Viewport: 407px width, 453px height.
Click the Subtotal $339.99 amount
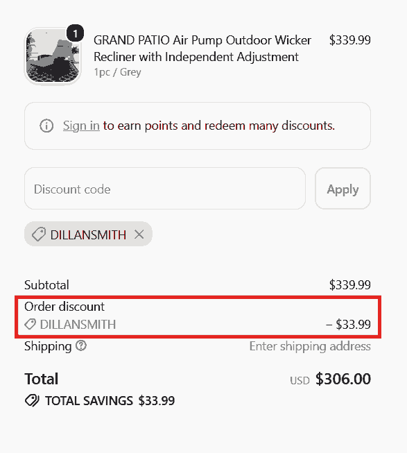pyautogui.click(x=350, y=285)
